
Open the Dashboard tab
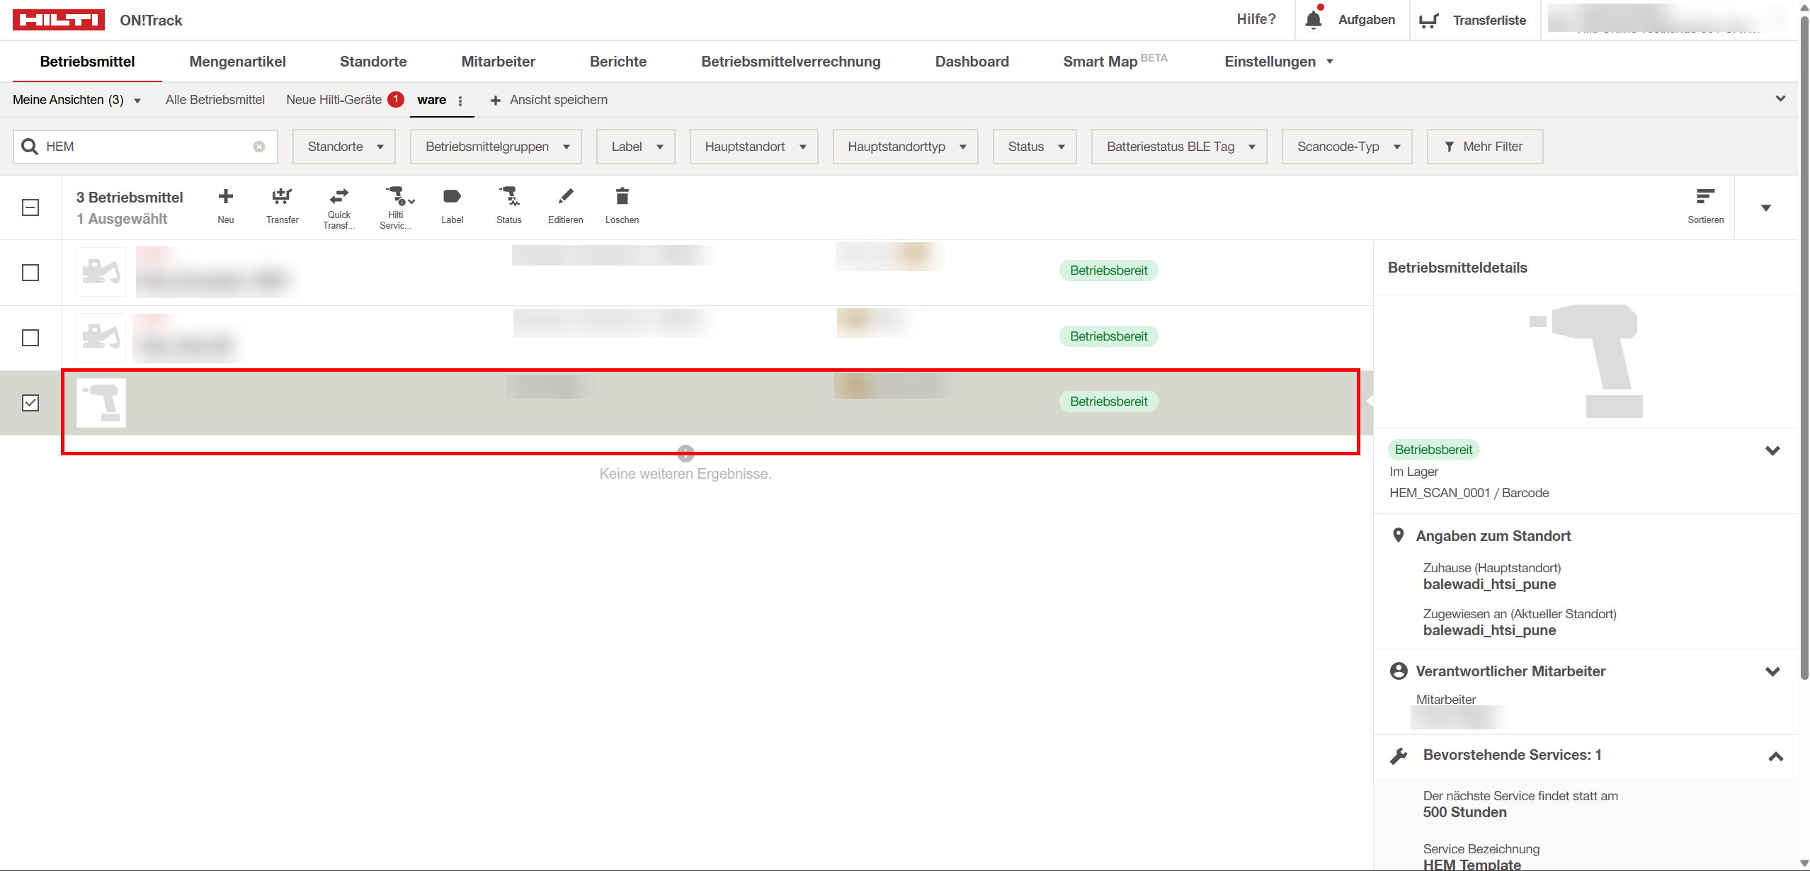click(x=972, y=62)
